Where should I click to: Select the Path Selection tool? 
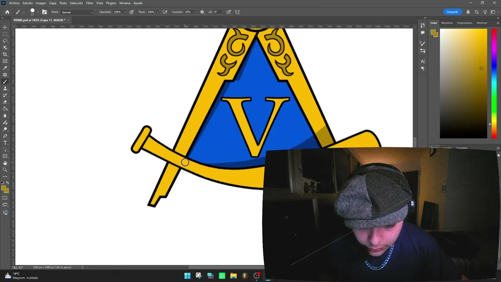[5, 150]
